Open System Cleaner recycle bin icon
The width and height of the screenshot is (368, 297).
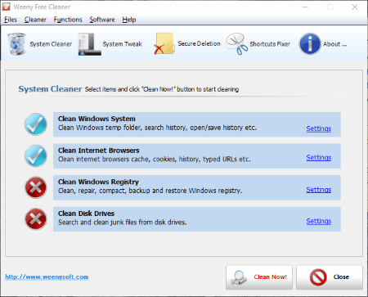[x=16, y=44]
